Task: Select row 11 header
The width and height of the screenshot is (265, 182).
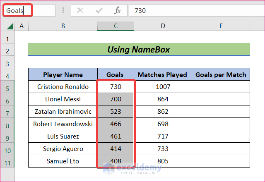Action: [7, 162]
